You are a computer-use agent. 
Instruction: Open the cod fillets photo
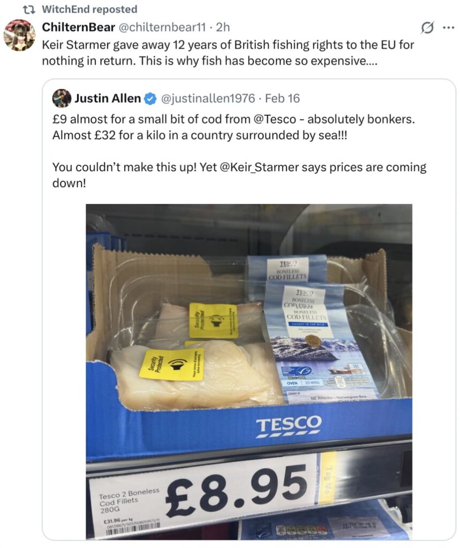[x=248, y=371]
